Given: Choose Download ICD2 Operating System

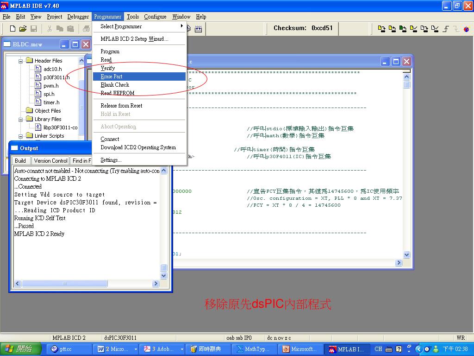Looking at the screenshot, I should 139,147.
